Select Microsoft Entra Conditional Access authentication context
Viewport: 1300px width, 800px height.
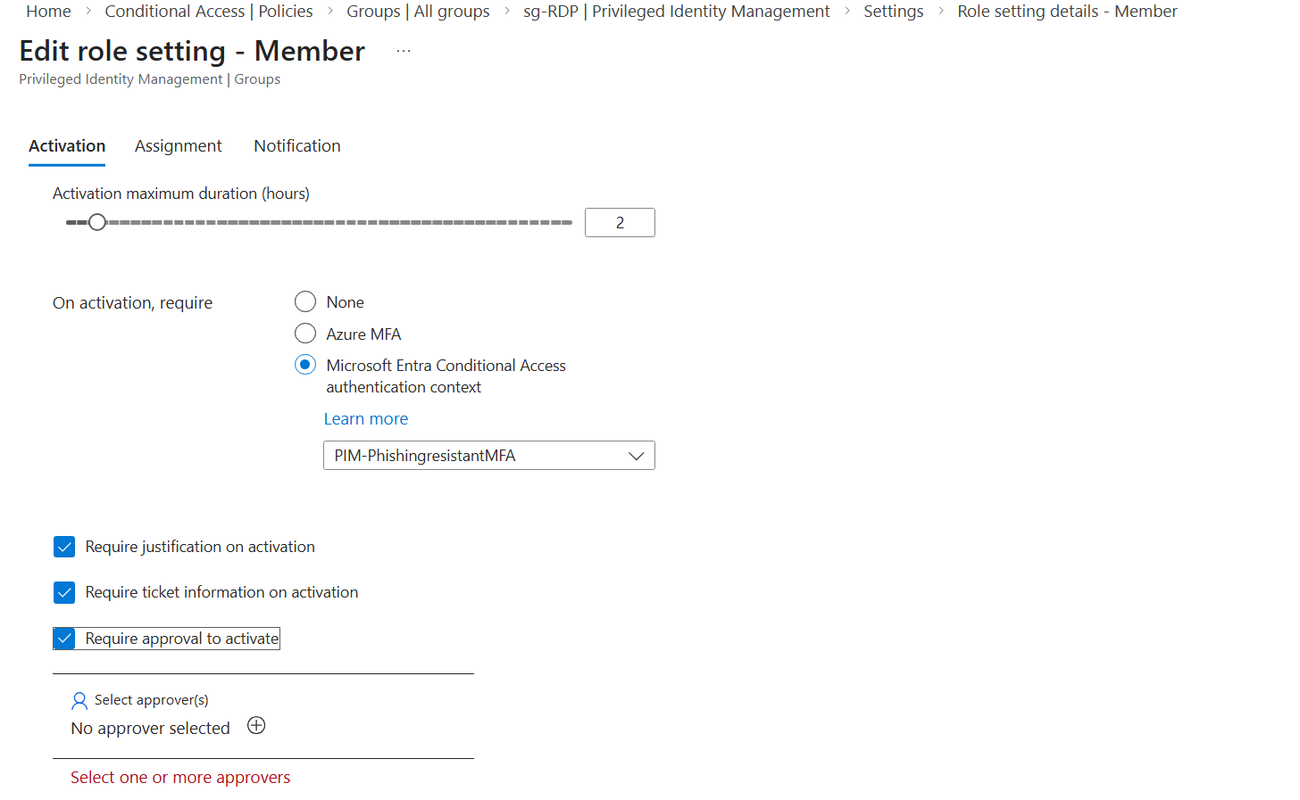305,365
